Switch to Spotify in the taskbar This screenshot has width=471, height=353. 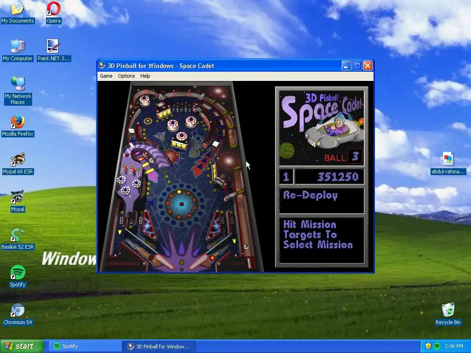pyautogui.click(x=85, y=346)
